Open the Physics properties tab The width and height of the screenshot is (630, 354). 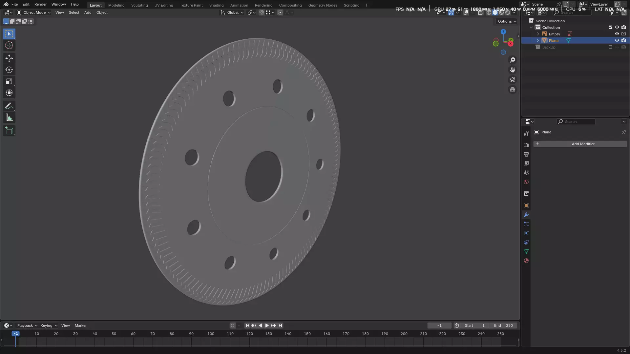coord(526,233)
